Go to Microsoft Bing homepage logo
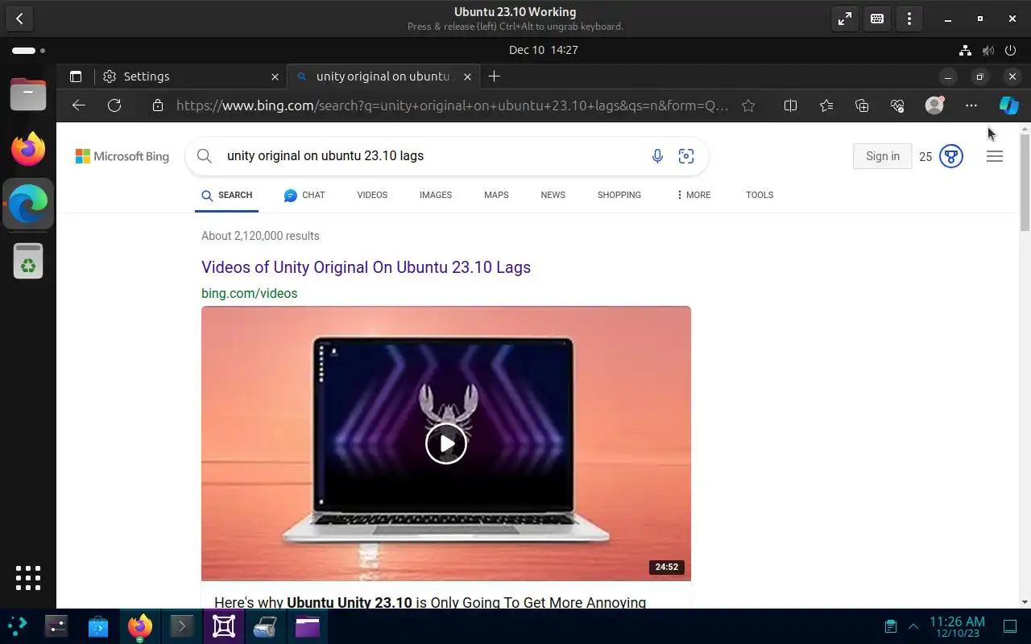1031x644 pixels. [122, 156]
